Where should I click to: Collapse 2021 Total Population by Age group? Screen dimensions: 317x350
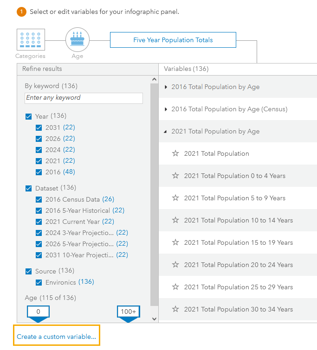coord(166,132)
